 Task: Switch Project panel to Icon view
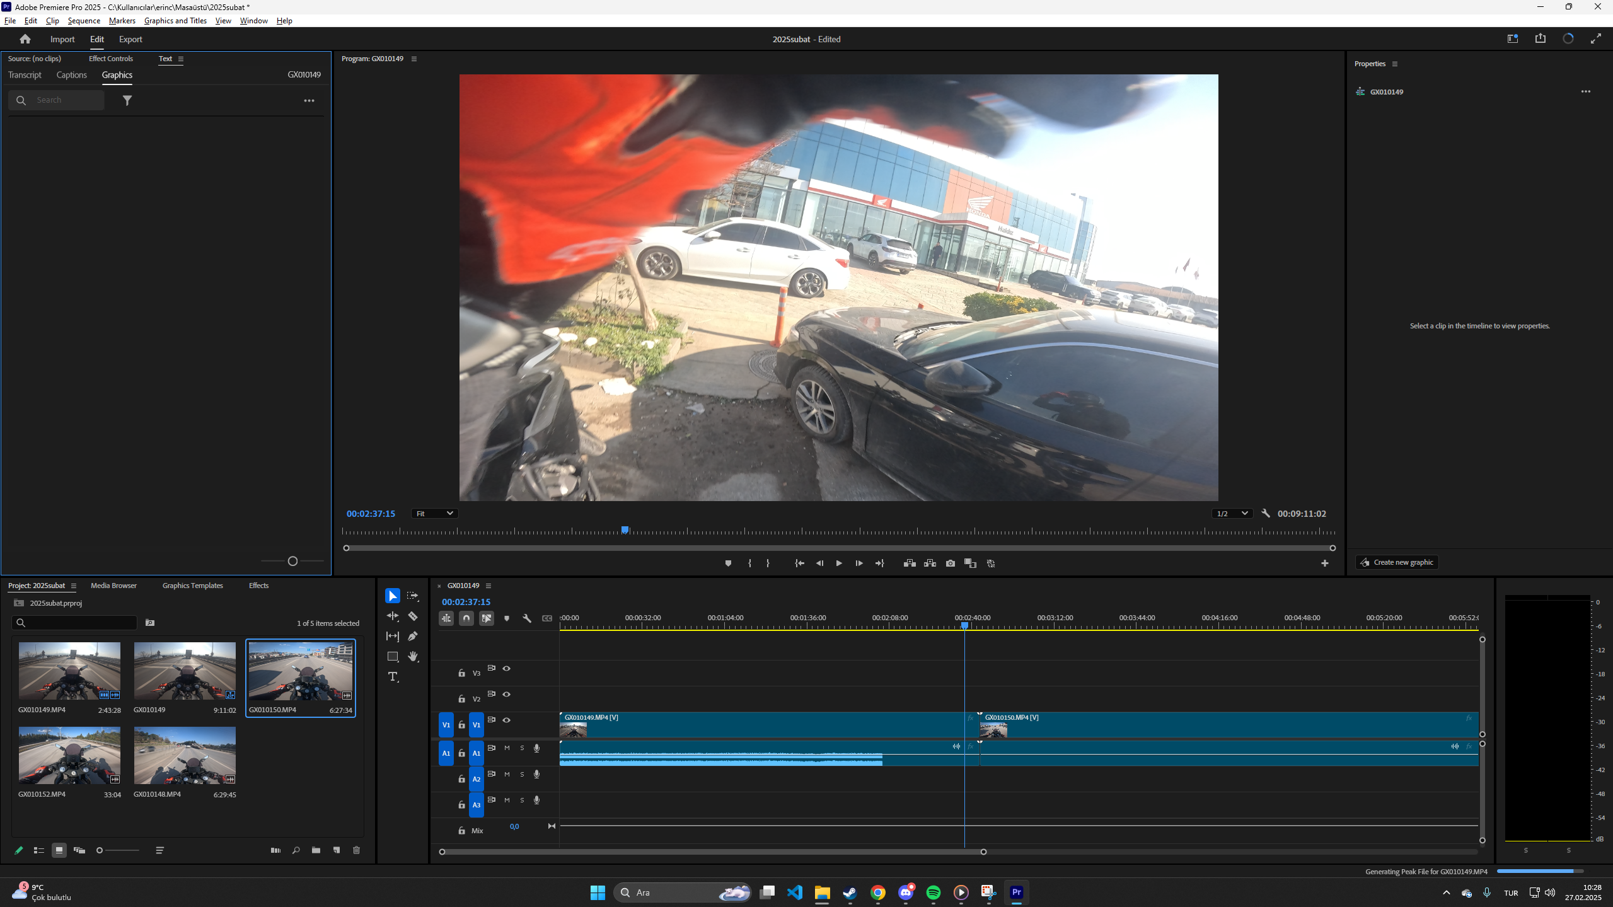[59, 850]
